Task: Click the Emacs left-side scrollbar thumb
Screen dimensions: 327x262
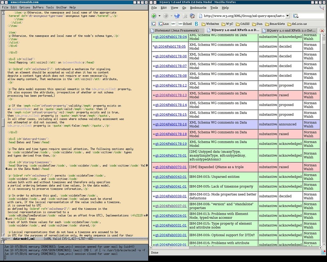Action: 3,123
